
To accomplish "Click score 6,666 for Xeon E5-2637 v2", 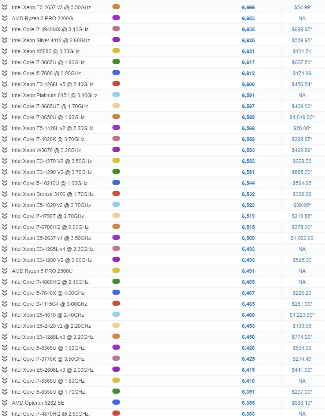I will pos(248,7).
